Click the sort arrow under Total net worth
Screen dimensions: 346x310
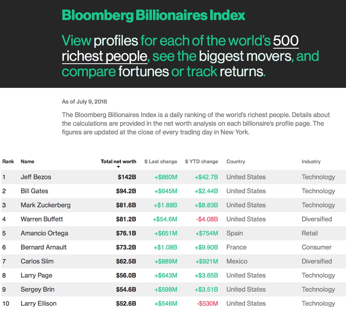[118, 167]
